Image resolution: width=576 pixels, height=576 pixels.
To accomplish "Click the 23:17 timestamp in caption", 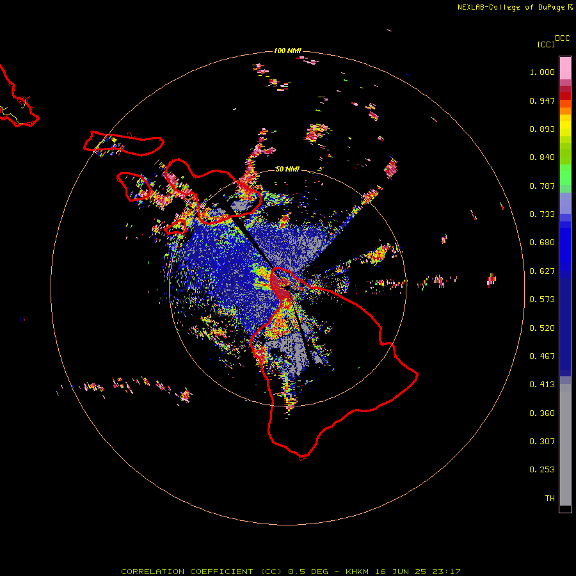I will (447, 572).
